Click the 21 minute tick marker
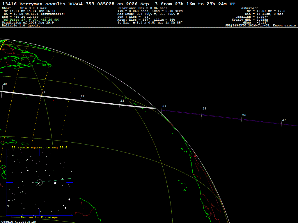 (x=41, y=95)
